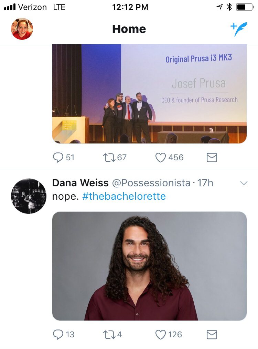Open the Prusa award stage photo

(149, 94)
